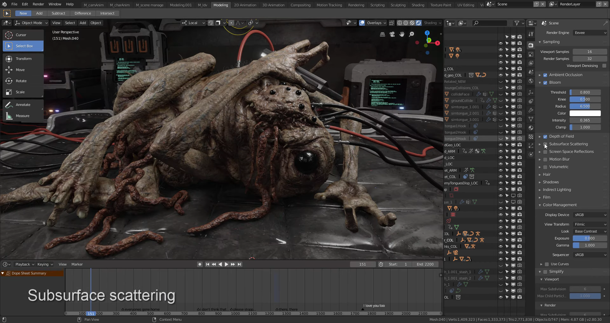Image resolution: width=610 pixels, height=323 pixels.
Task: Pick the Scale tool
Action: tap(23, 92)
